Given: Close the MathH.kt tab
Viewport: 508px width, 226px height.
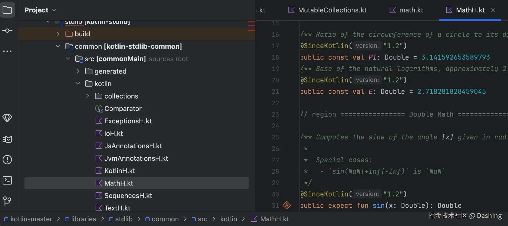Looking at the screenshot, I should (x=493, y=10).
